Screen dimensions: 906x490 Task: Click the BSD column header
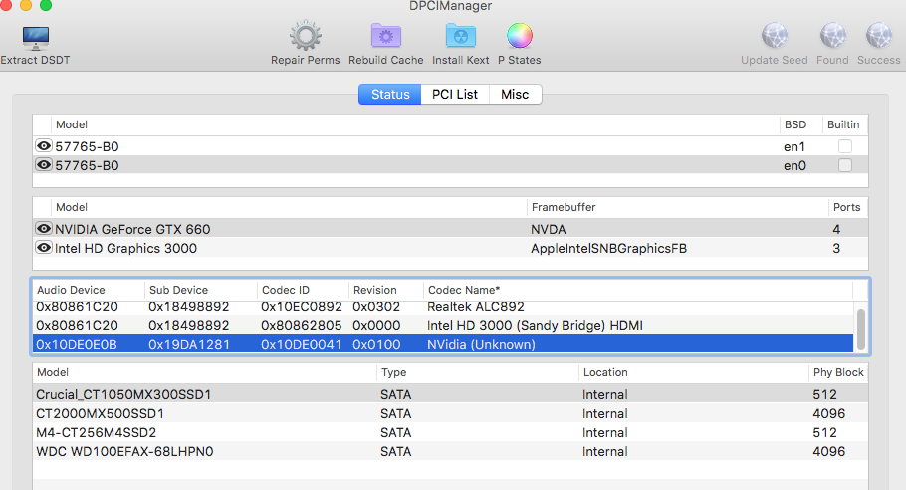coord(795,124)
